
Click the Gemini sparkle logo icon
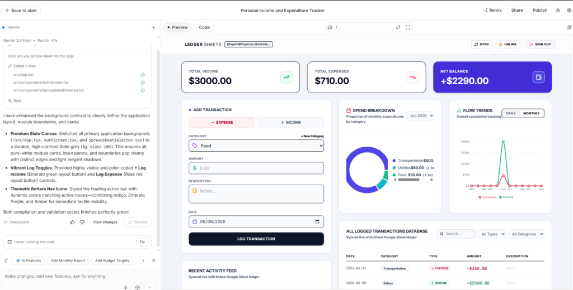[x=3, y=27]
